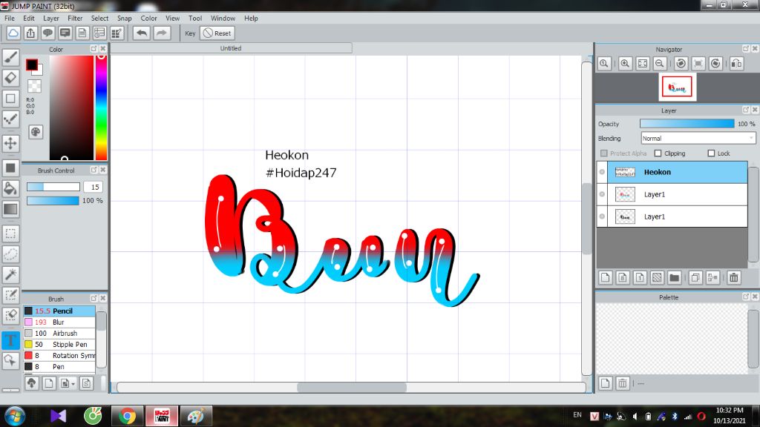The image size is (760, 427).
Task: Toggle visibility of middle Layer1
Action: pyautogui.click(x=602, y=194)
